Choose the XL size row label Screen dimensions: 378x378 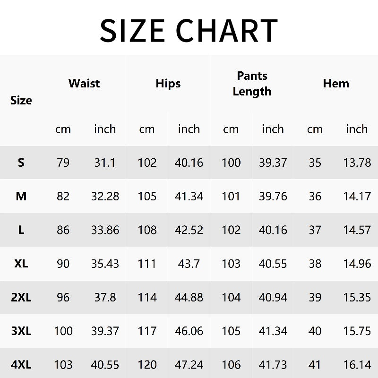(21, 264)
